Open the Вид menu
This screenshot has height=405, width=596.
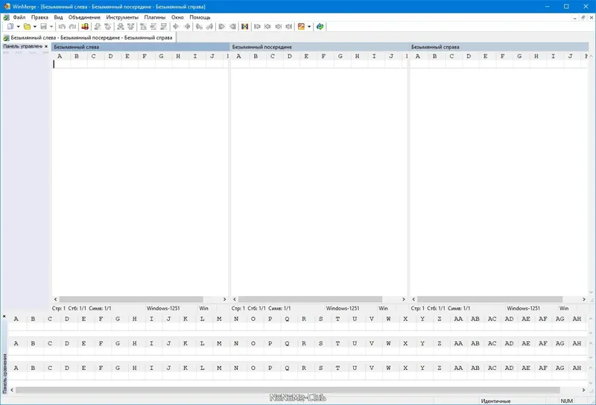point(58,17)
